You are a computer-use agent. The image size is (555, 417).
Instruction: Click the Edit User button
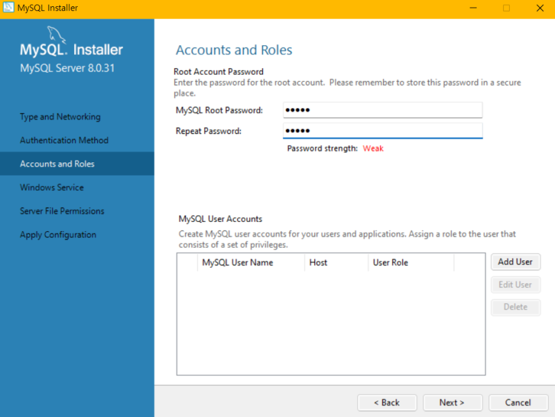[515, 284]
